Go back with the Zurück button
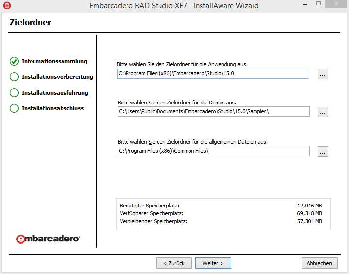349x274 pixels. point(174,263)
